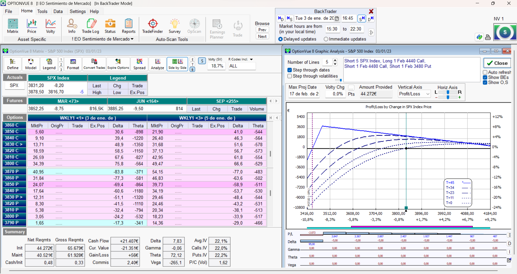Click the printer icon near NV 1
The image size is (517, 274).
tap(488, 37)
